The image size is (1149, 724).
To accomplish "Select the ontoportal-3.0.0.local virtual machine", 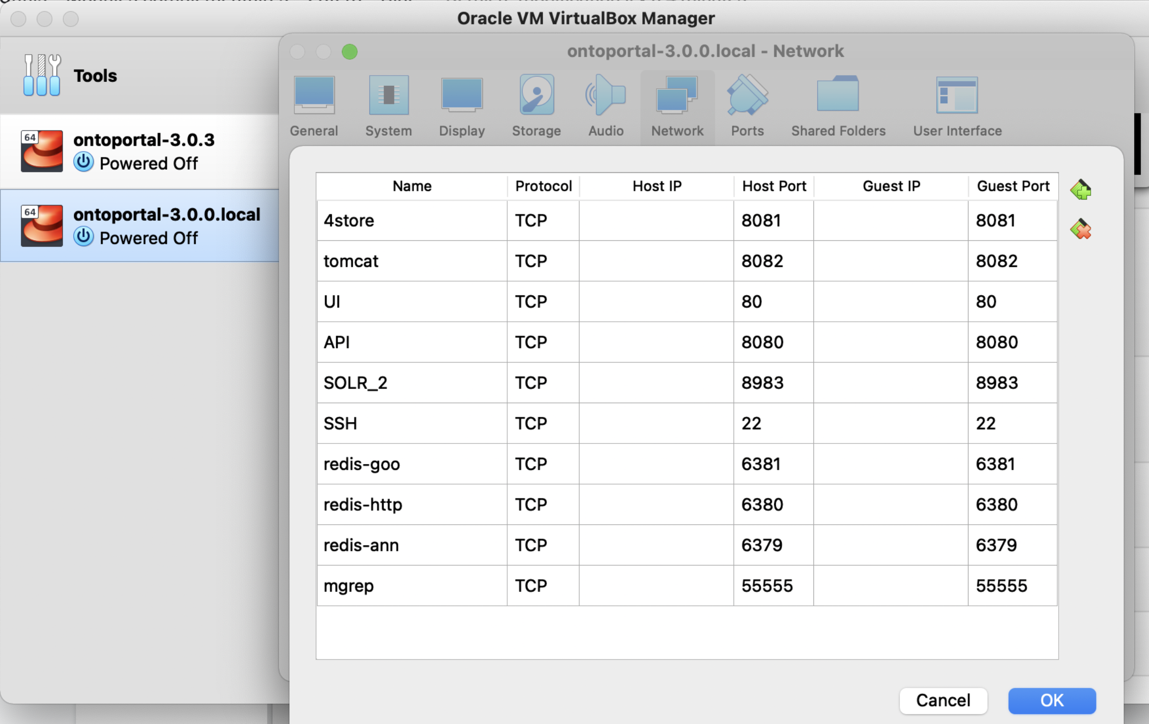I will [140, 226].
